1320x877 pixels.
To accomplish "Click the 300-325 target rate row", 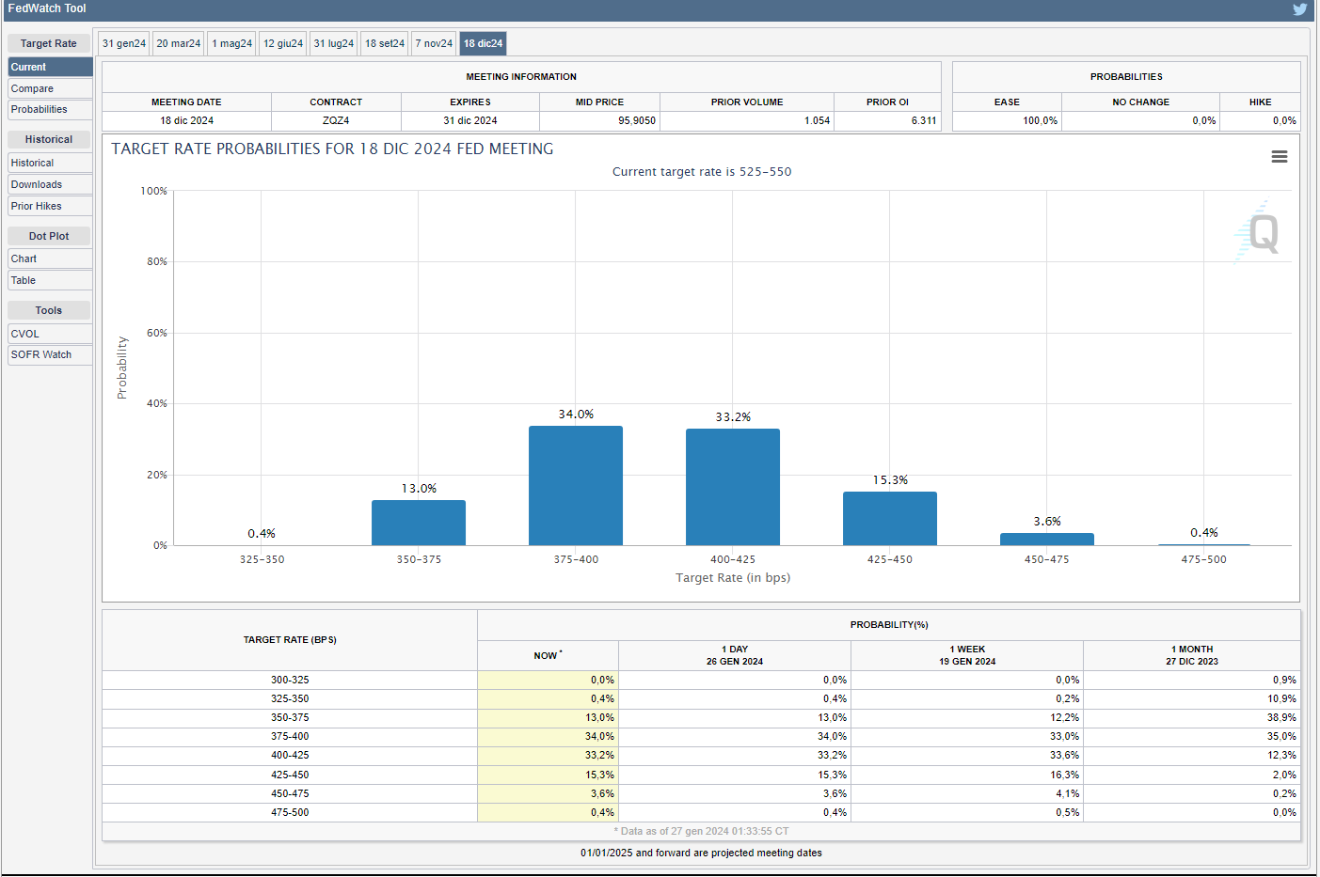I will pyautogui.click(x=701, y=680).
